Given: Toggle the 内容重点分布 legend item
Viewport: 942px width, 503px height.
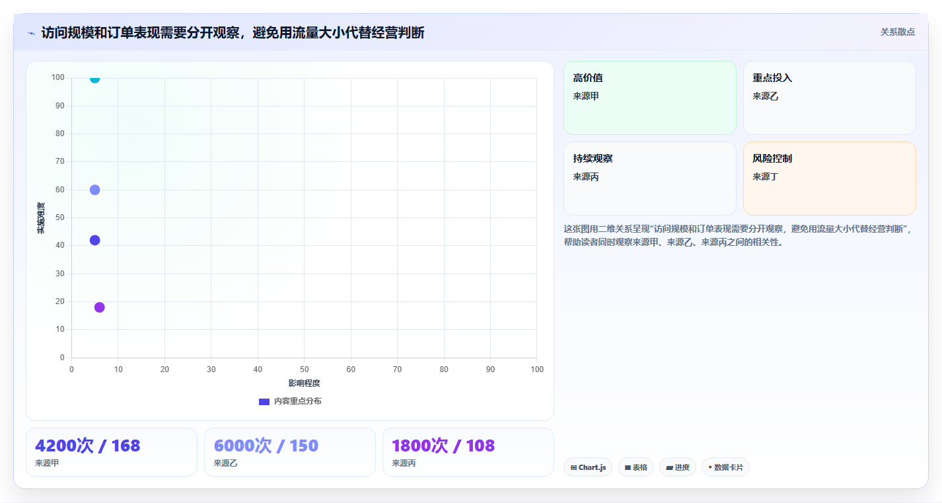Looking at the screenshot, I should [x=290, y=401].
